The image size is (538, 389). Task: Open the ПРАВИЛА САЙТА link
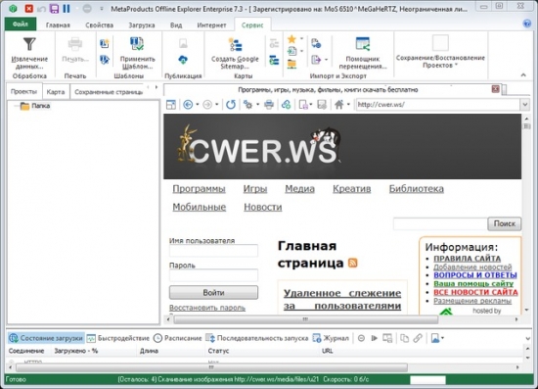tap(467, 259)
